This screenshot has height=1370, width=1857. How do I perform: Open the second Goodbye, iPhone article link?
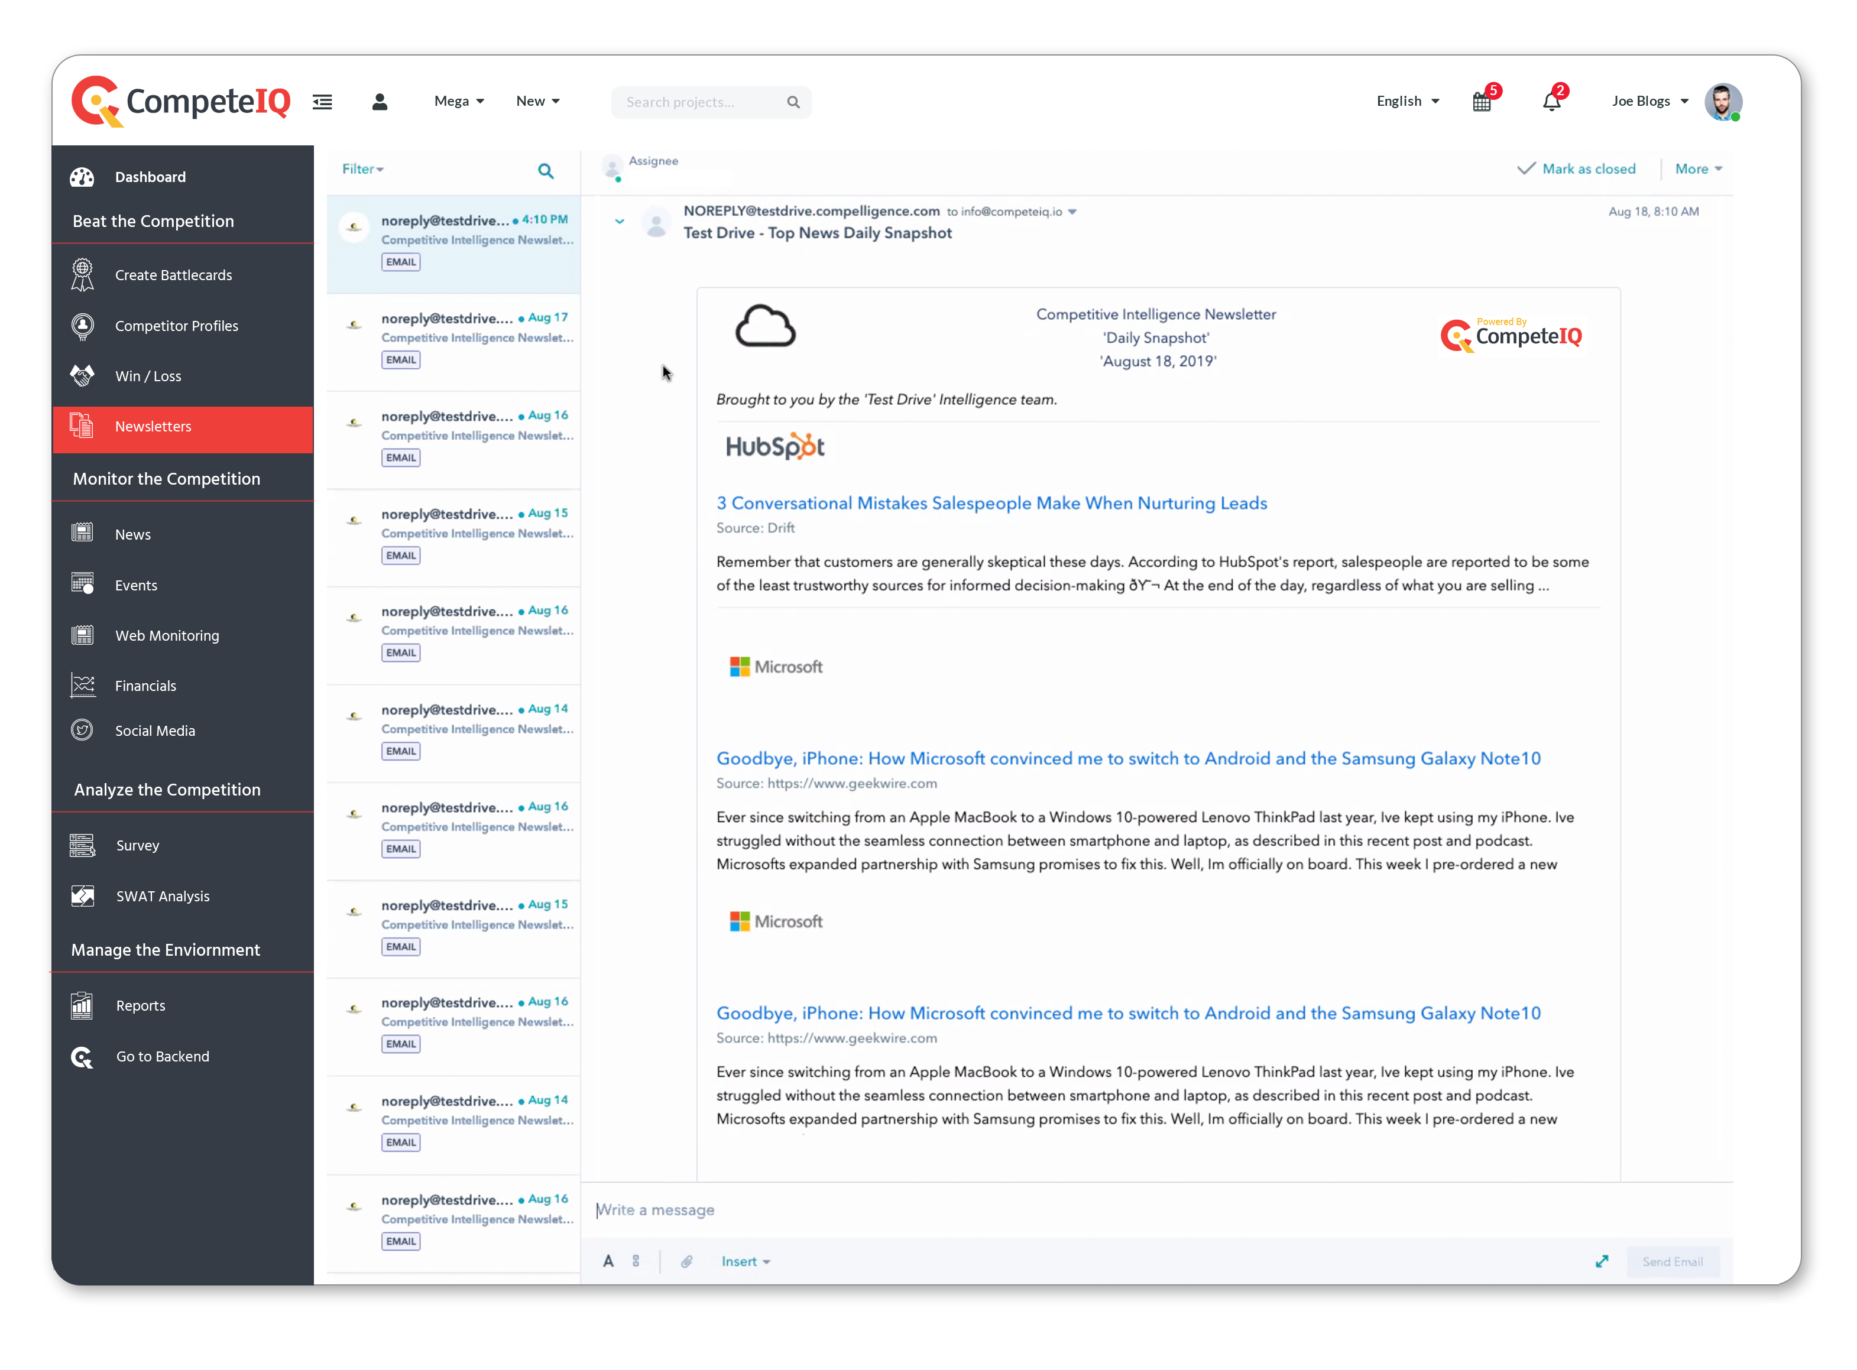[x=1128, y=1012]
